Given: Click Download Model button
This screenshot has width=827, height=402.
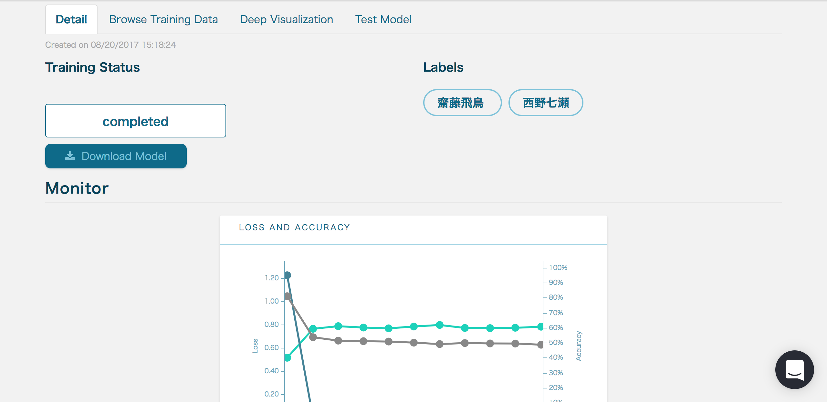Looking at the screenshot, I should pos(116,156).
